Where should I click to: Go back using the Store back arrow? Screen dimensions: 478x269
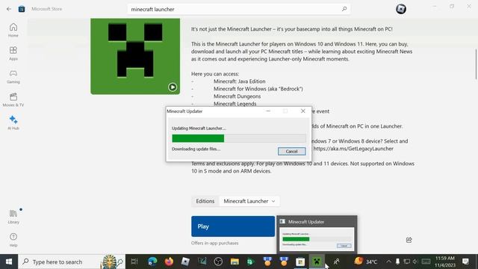(x=9, y=9)
